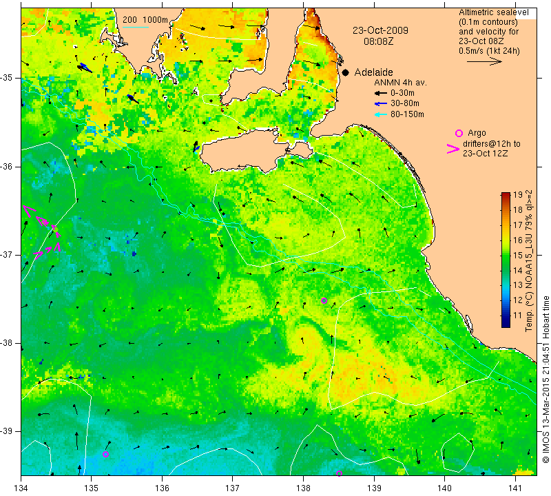
Task: Click the 'ANMN 4h av.' legend heading
Action: click(400, 83)
